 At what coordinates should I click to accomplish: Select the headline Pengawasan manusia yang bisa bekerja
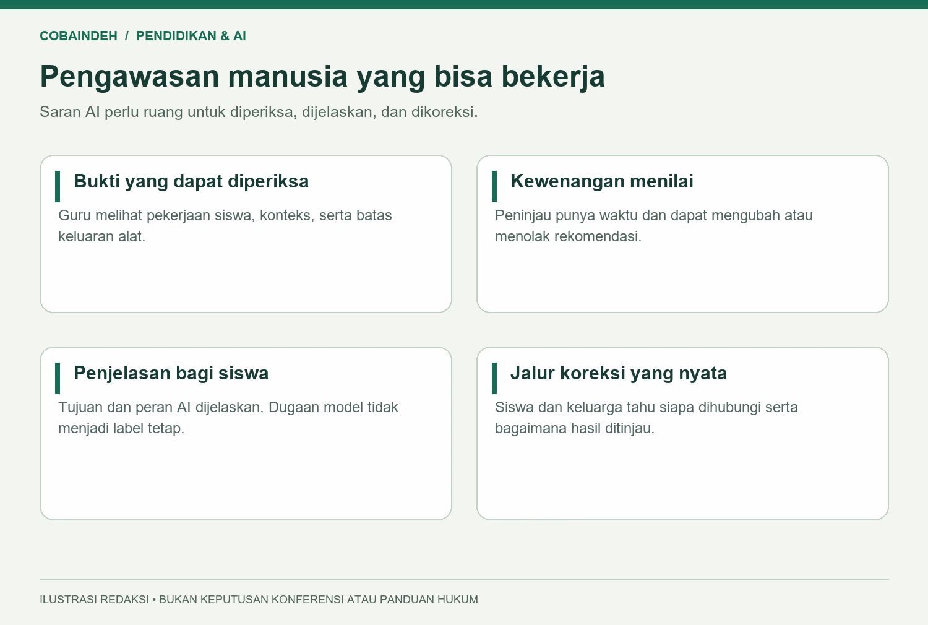(x=322, y=77)
